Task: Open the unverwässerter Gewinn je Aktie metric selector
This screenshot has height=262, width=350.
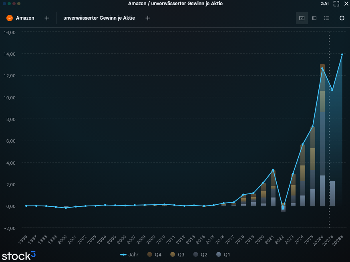Action: (x=99, y=18)
